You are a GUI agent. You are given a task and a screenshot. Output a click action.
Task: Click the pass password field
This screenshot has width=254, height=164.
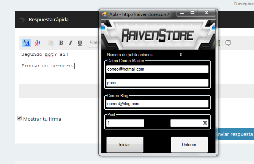click(157, 83)
